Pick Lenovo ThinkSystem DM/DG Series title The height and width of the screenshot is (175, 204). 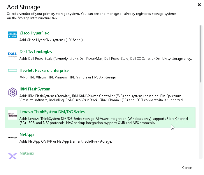pos(52,112)
